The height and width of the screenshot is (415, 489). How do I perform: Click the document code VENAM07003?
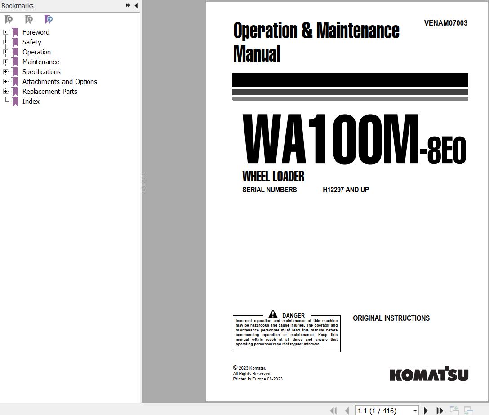tap(446, 23)
